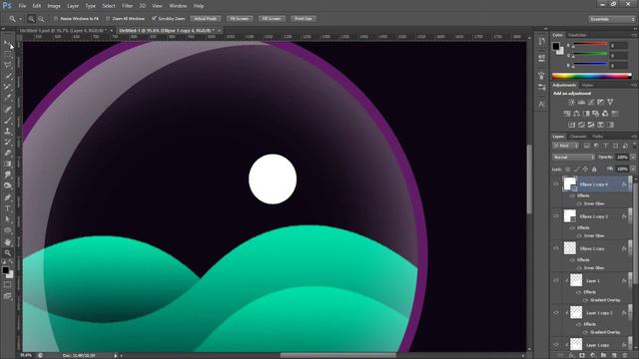Switch to the Channels tab
The height and width of the screenshot is (359, 639).
click(x=578, y=137)
